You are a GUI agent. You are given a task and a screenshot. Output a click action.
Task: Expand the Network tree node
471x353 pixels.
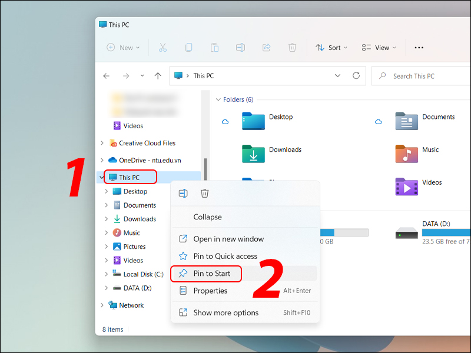[102, 305]
